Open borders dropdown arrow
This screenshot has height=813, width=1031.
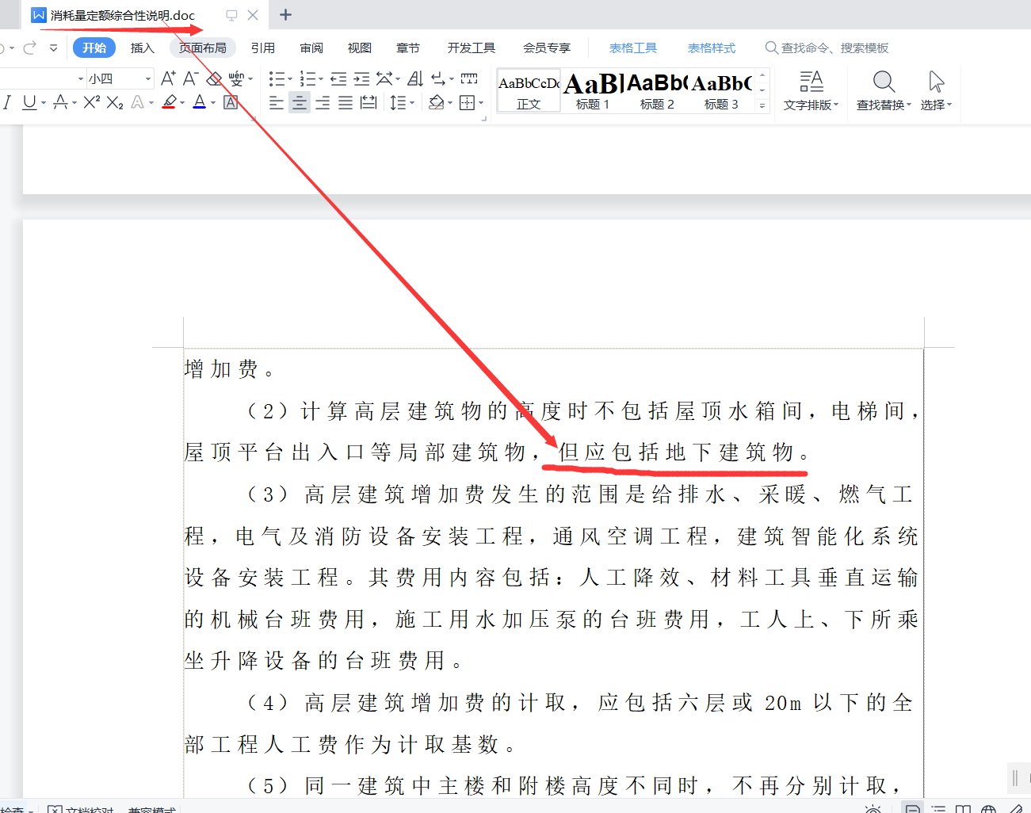481,103
